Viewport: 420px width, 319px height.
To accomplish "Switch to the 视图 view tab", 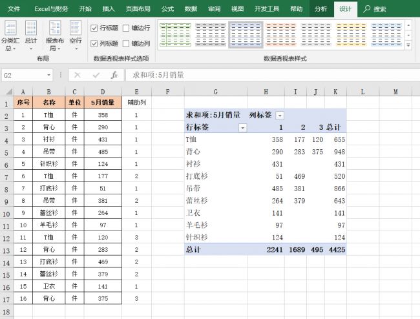I will [x=237, y=9].
